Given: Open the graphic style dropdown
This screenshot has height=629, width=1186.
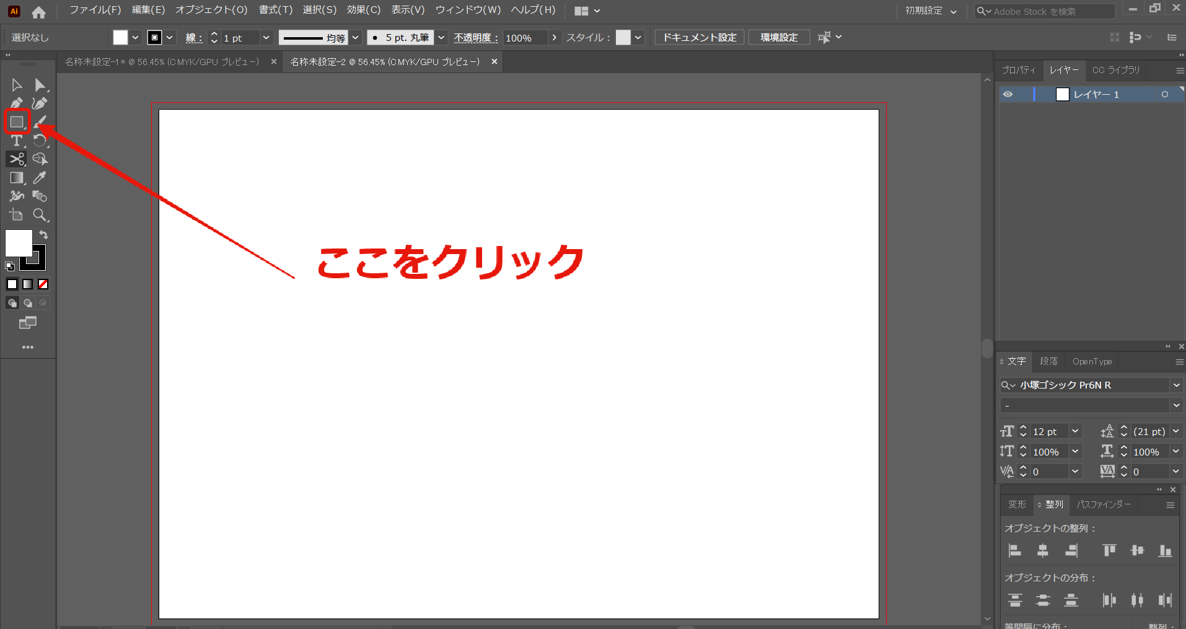Looking at the screenshot, I should (x=638, y=38).
